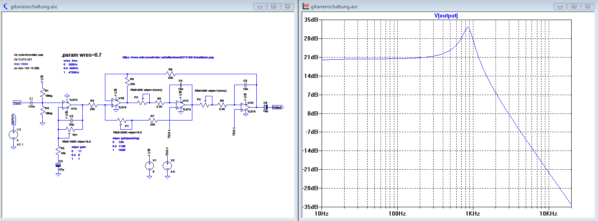The width and height of the screenshot is (598, 221).
Task: Click the 100Hz frequency axis label
Action: (397, 214)
